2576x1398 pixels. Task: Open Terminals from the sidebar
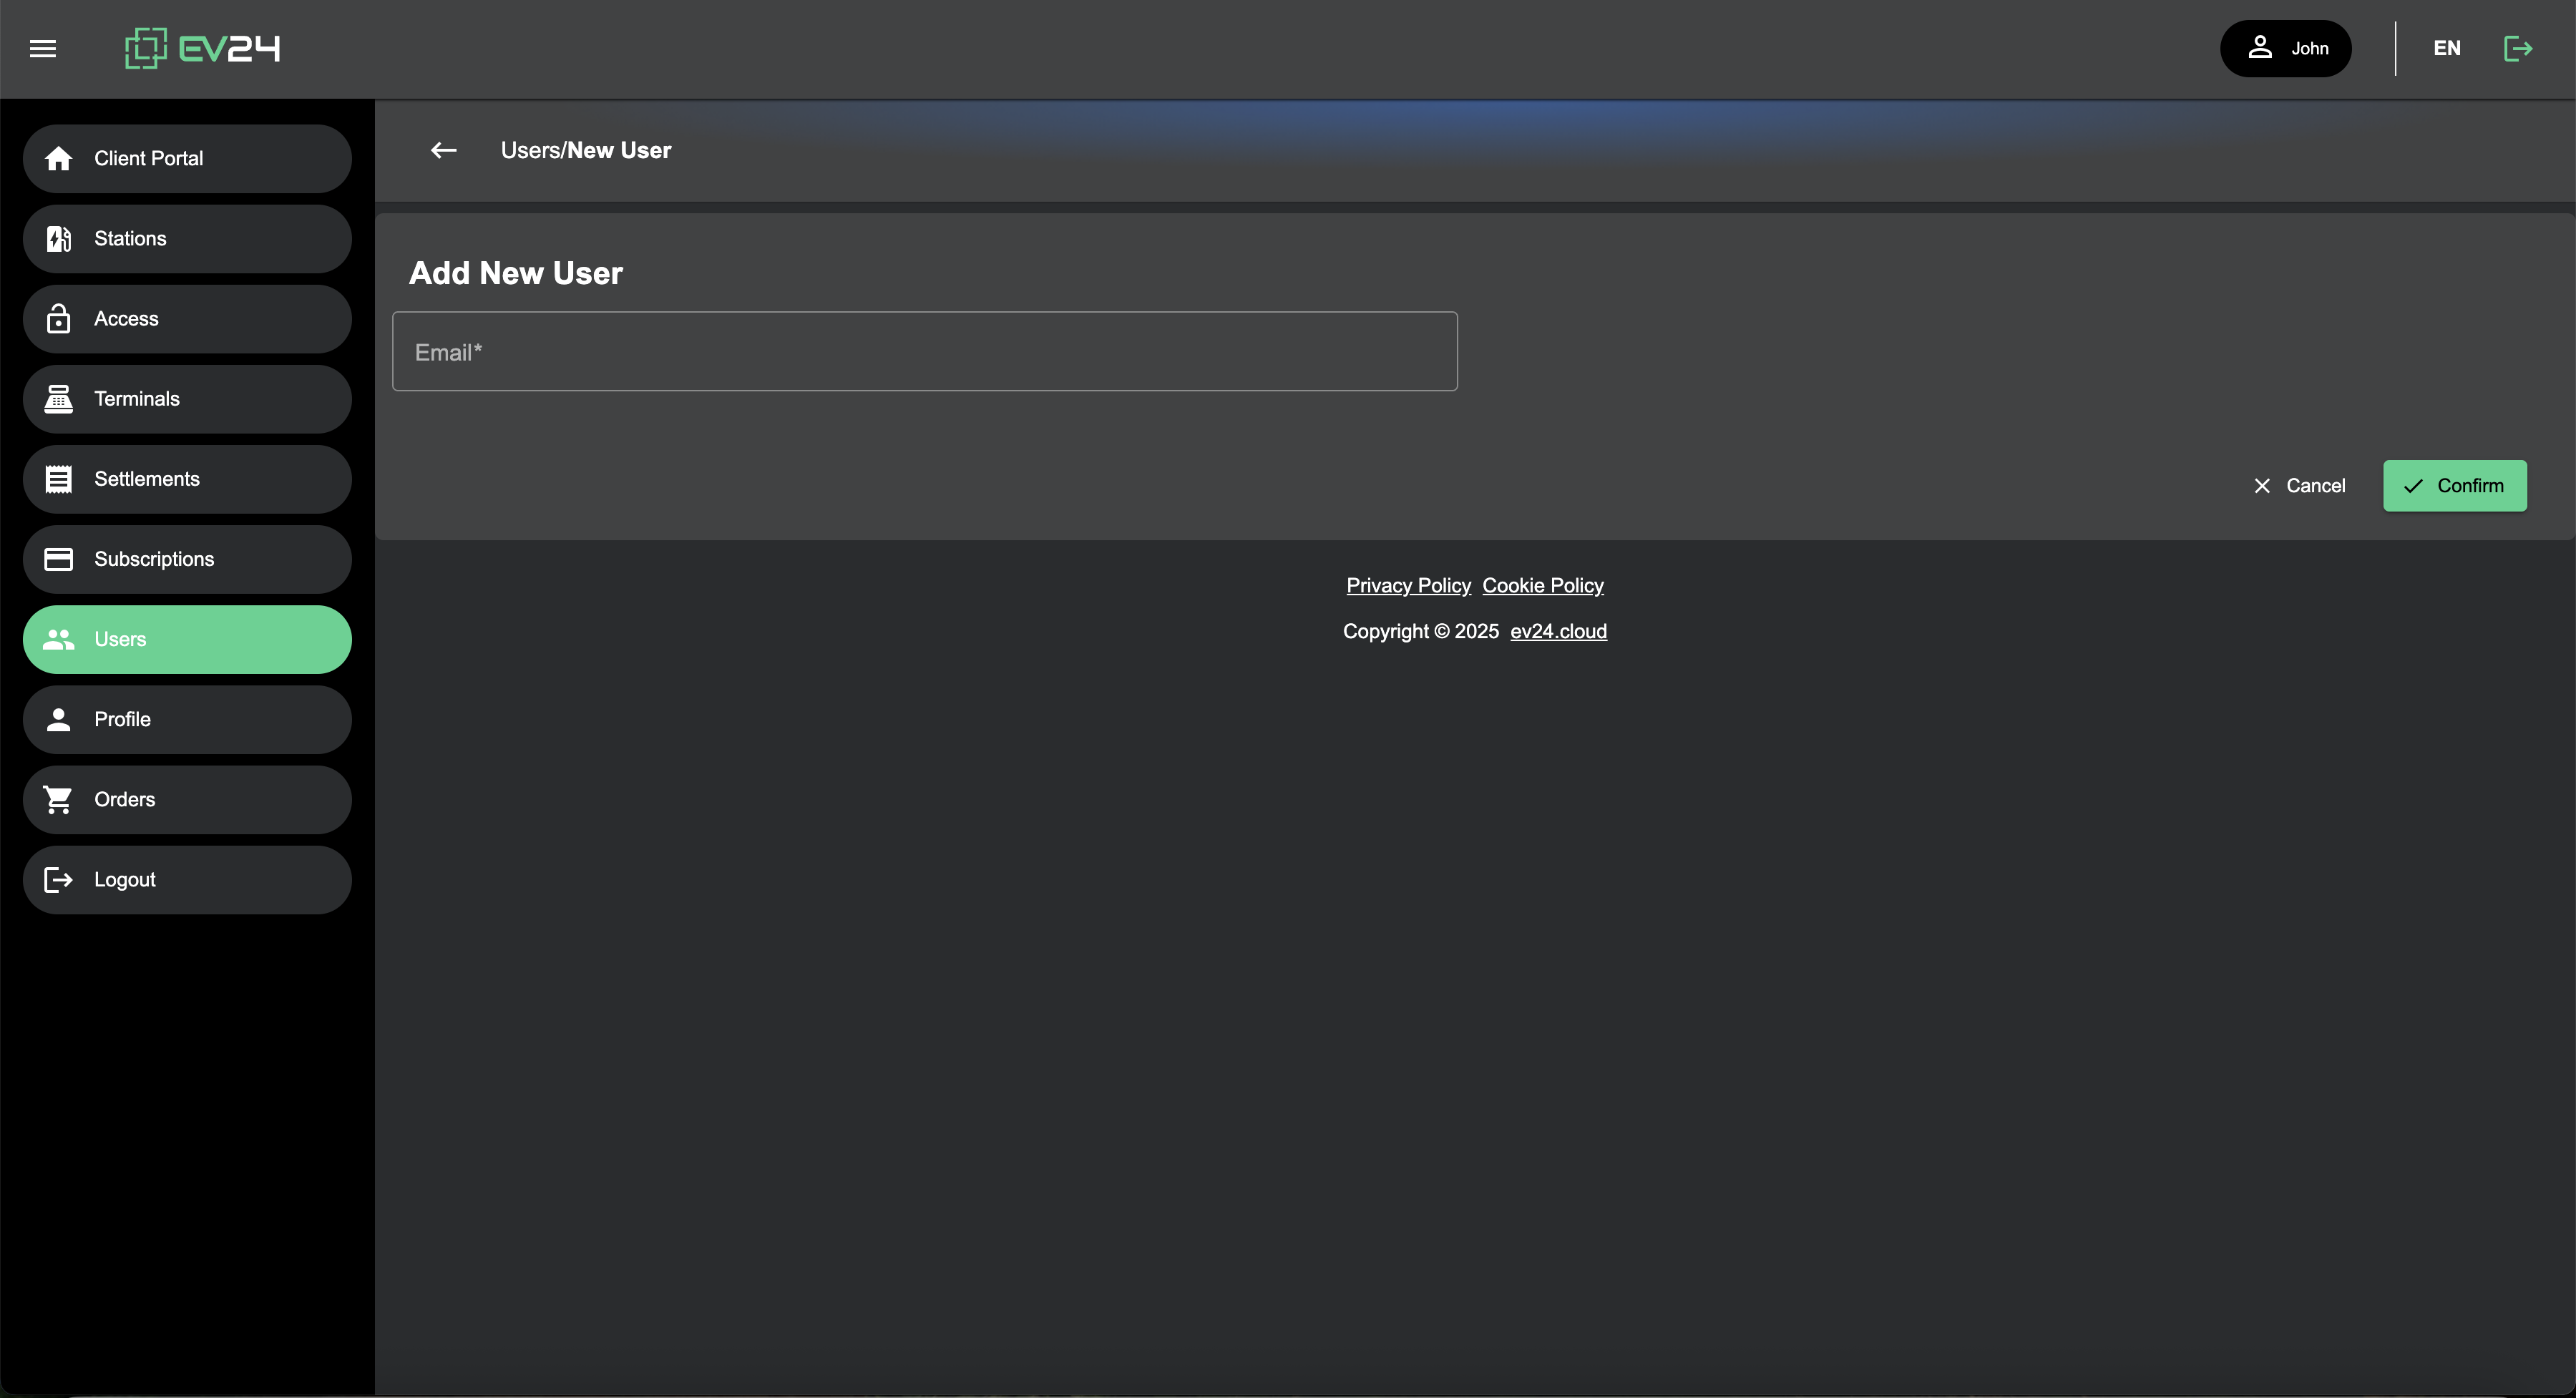(187, 399)
